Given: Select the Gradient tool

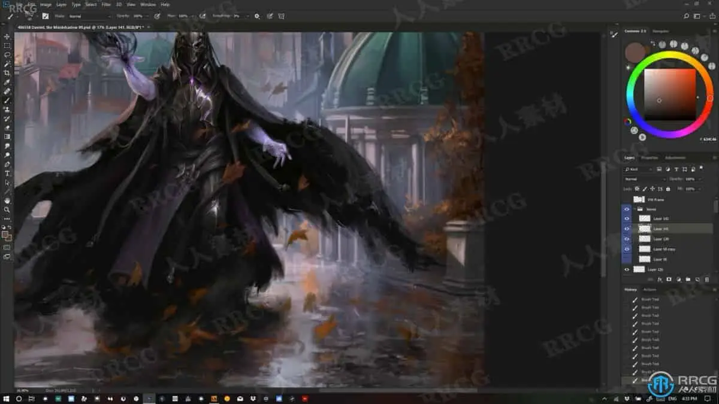Looking at the screenshot, I should pyautogui.click(x=7, y=136).
